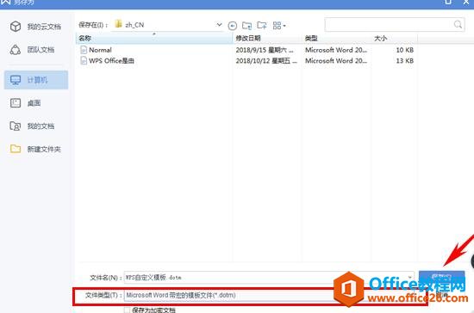This screenshot has height=313, width=474.
Task: Click date 2018/9/15 of Normal file
Action: 265,50
